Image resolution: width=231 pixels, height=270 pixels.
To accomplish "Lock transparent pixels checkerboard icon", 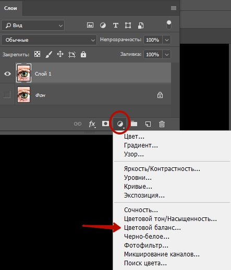I will 37,54.
